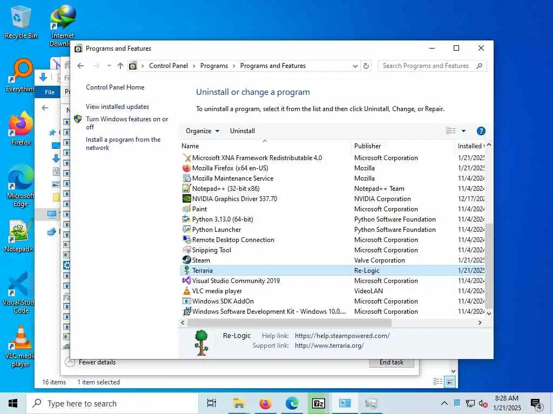Open recent locations dropdown arrow
The image size is (553, 414).
click(x=109, y=66)
